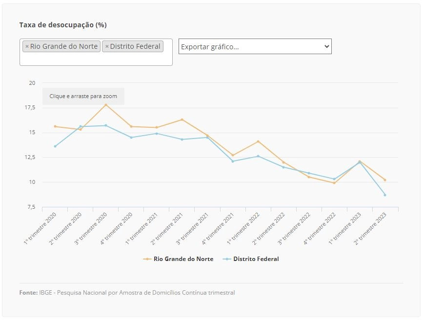Screen dimensions: 424x320
Task: Click Rio Grande do Norte 3º trimestre 2020 peak point
Action: (x=106, y=105)
